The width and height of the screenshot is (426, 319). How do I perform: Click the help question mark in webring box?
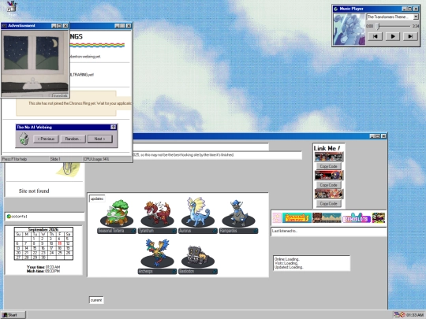coord(114,128)
